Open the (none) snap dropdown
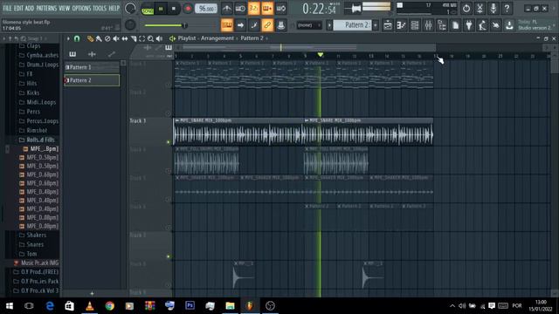This screenshot has height=314, width=559. click(308, 25)
